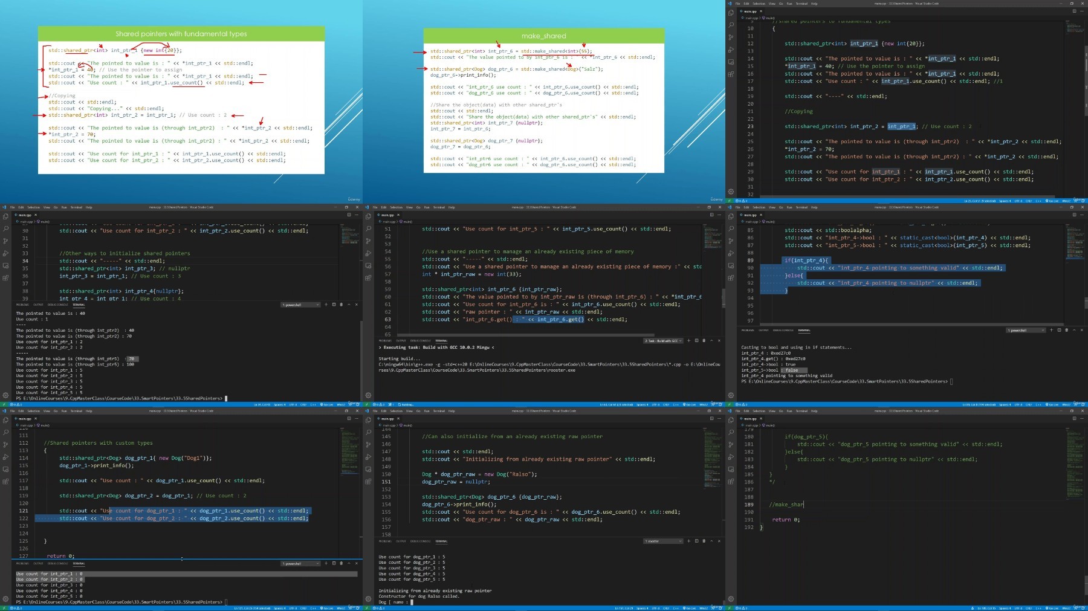Click line number 23 in the top-right editor
Screen dimensions: 1088x611
point(750,126)
